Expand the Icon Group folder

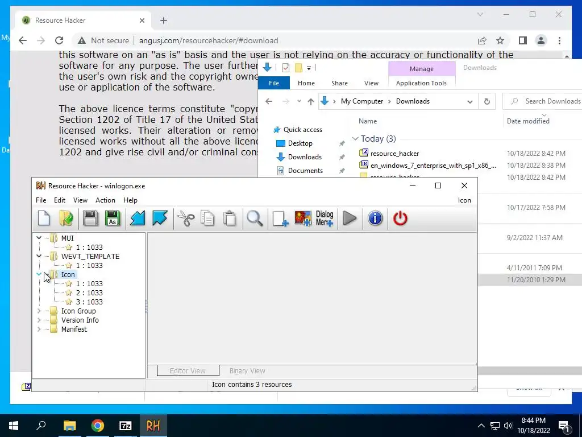(39, 311)
